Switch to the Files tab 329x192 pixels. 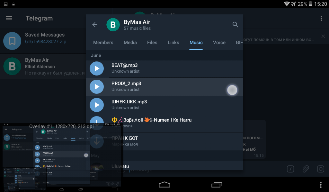click(x=152, y=43)
